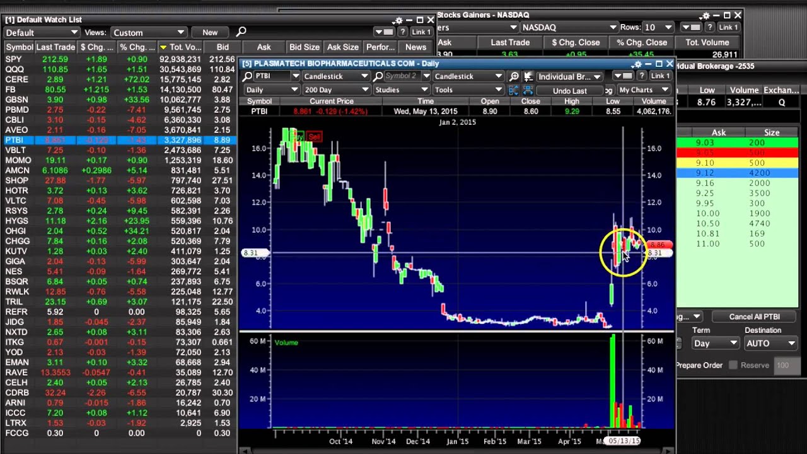Select the SHOP row in watch list
807x454 pixels.
click(x=120, y=180)
